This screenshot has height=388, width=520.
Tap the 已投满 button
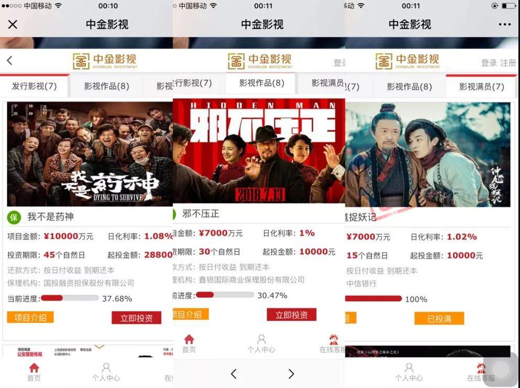pyautogui.click(x=439, y=319)
